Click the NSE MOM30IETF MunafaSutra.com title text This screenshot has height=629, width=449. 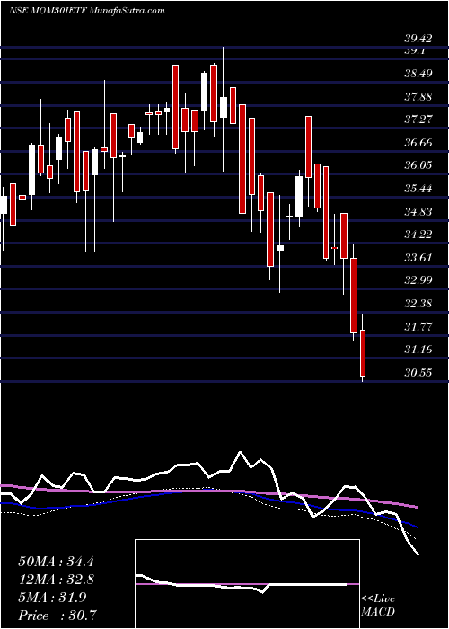[x=87, y=11]
